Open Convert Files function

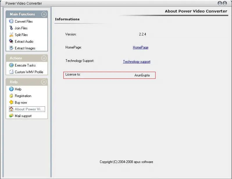point(24,22)
